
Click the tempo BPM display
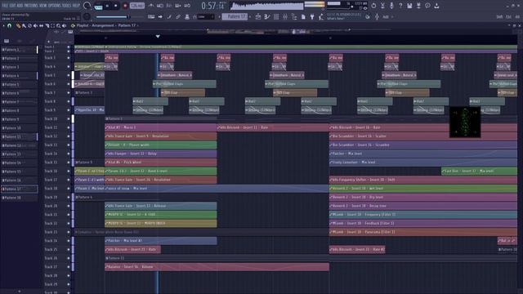(137, 6)
